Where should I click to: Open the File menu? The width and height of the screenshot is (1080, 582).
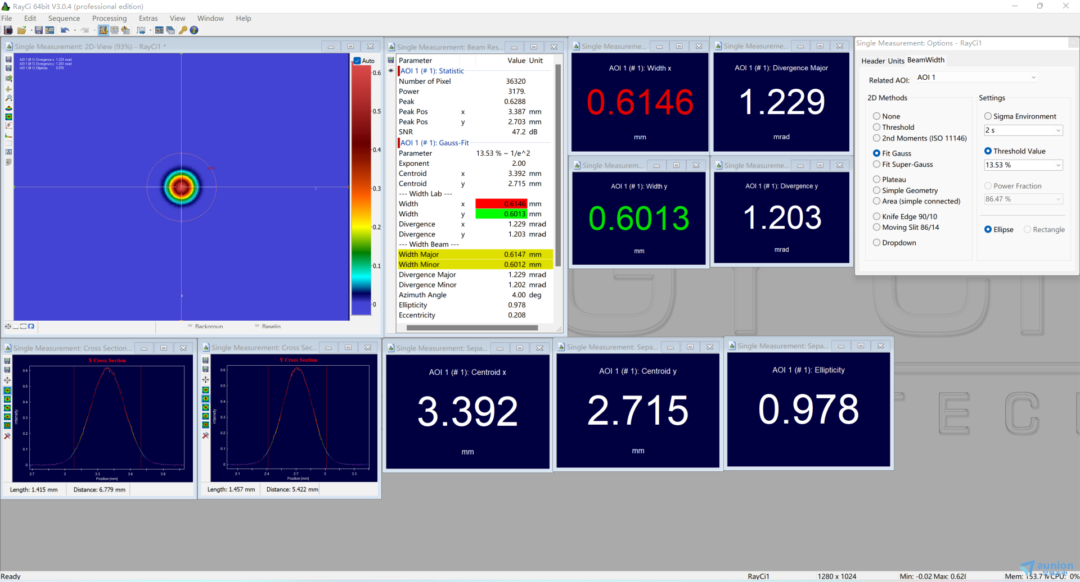point(7,18)
